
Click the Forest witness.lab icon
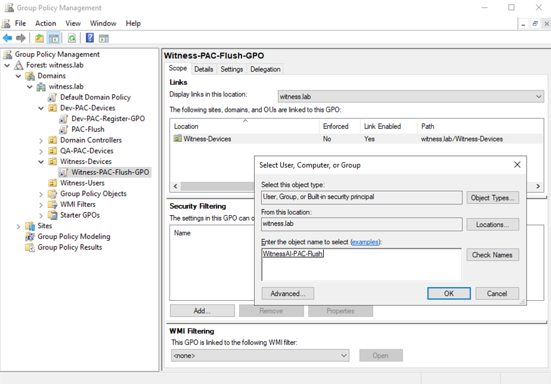pyautogui.click(x=18, y=65)
